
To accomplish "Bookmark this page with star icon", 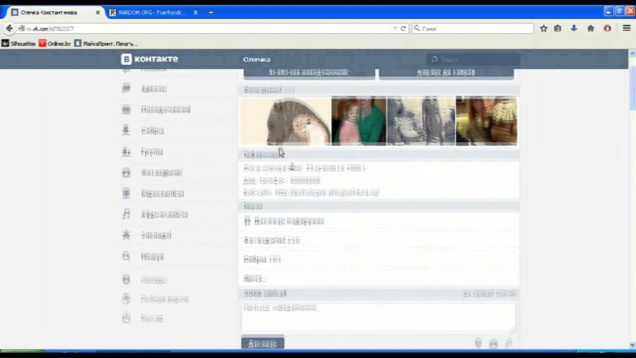I will coord(544,28).
